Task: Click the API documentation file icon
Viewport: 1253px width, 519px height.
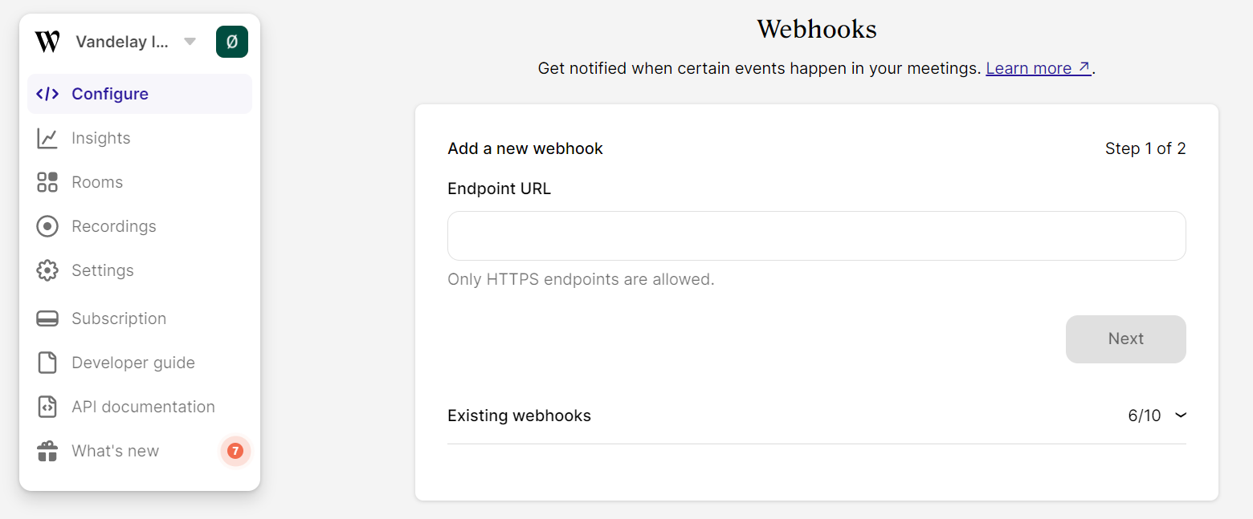Action: (x=47, y=407)
